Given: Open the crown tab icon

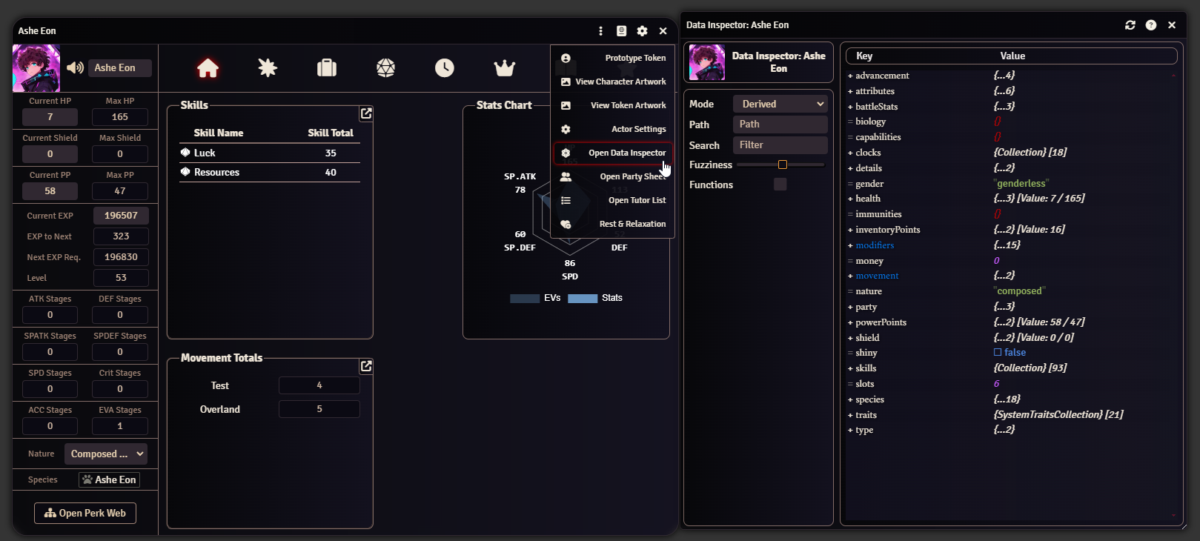Looking at the screenshot, I should (504, 68).
